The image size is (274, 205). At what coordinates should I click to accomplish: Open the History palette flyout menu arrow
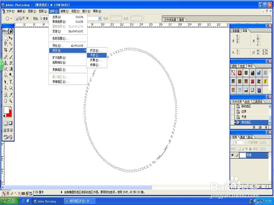tap(270, 101)
